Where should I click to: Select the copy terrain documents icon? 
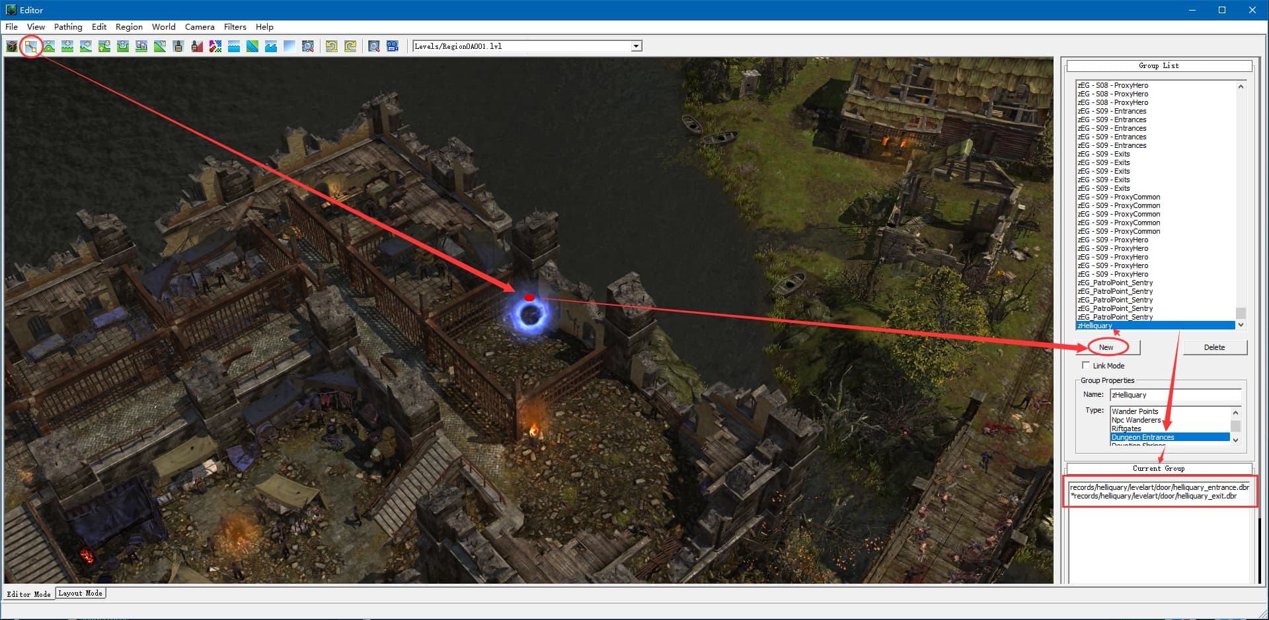tap(141, 46)
